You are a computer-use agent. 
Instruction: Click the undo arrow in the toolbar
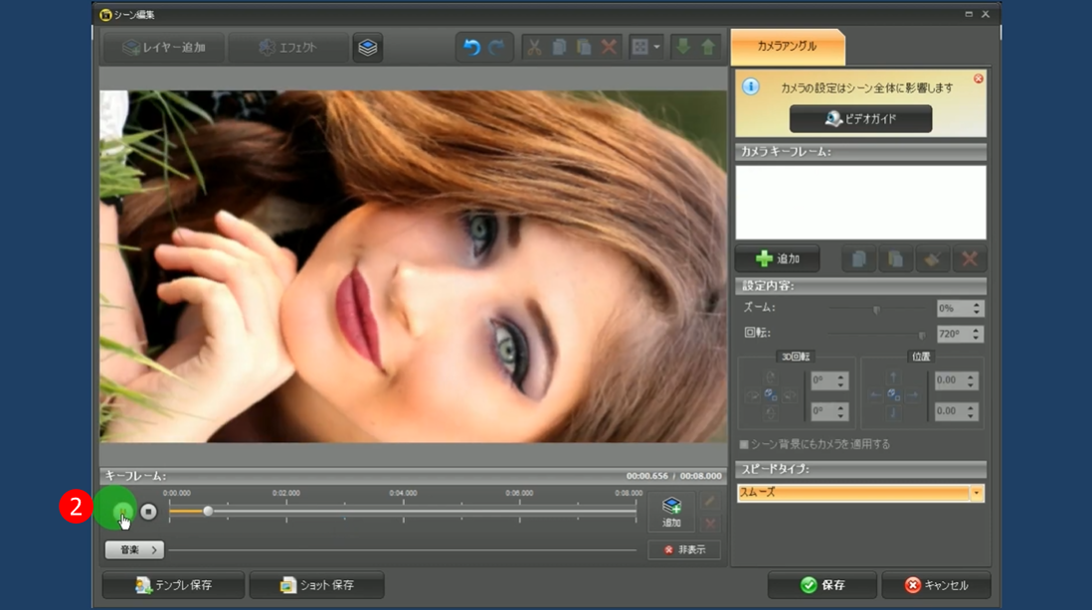click(471, 48)
